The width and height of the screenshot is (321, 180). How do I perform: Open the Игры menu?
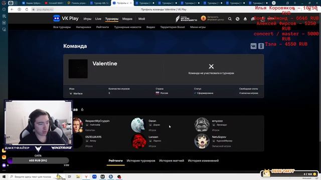(x=87, y=19)
